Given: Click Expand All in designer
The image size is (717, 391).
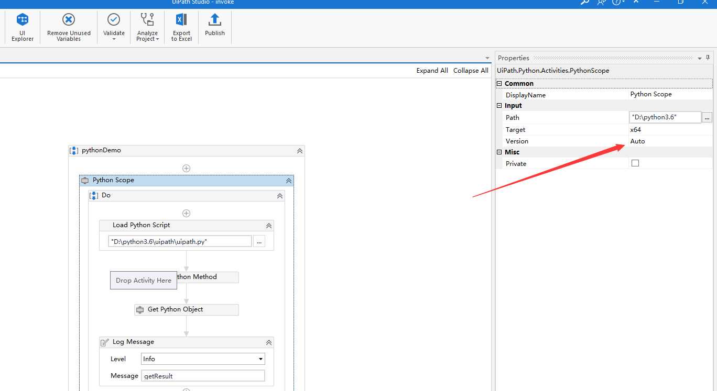Looking at the screenshot, I should [432, 71].
